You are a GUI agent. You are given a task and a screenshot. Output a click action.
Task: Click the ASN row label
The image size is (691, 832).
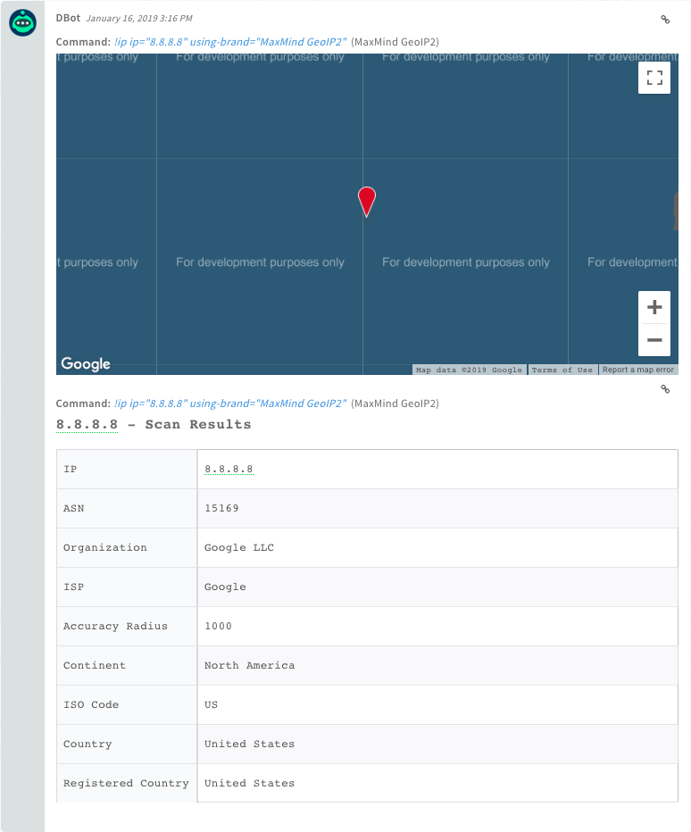pyautogui.click(x=74, y=508)
